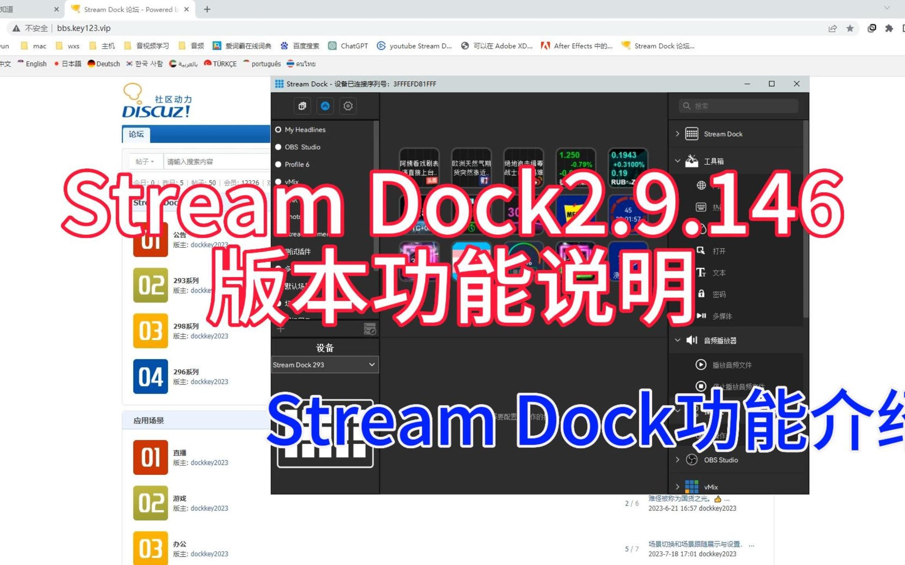Image resolution: width=905 pixels, height=565 pixels.
Task: Open the 03 298系列 forum icon
Action: click(x=150, y=331)
